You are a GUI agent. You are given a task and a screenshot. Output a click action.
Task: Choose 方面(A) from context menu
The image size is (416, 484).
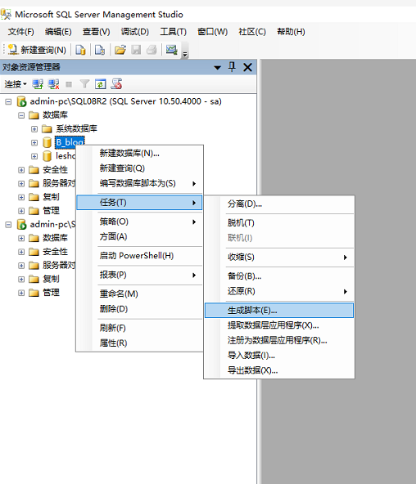(x=139, y=237)
